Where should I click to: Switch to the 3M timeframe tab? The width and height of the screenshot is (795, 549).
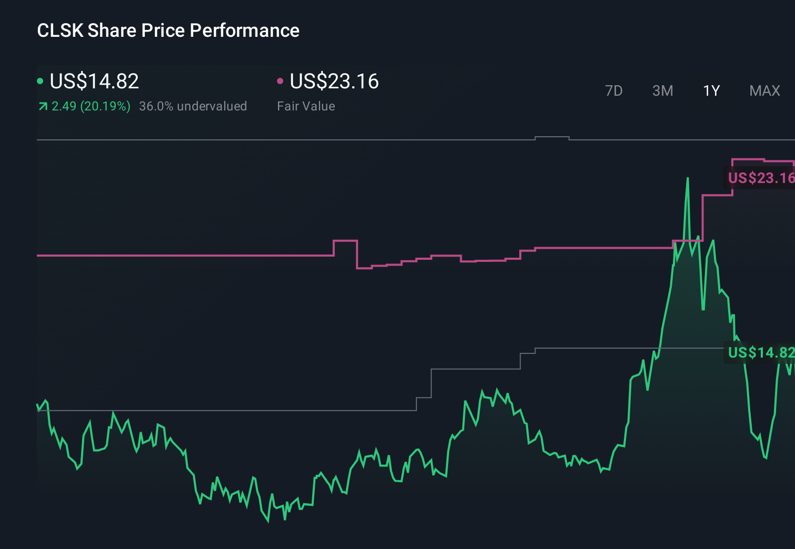[x=662, y=90]
